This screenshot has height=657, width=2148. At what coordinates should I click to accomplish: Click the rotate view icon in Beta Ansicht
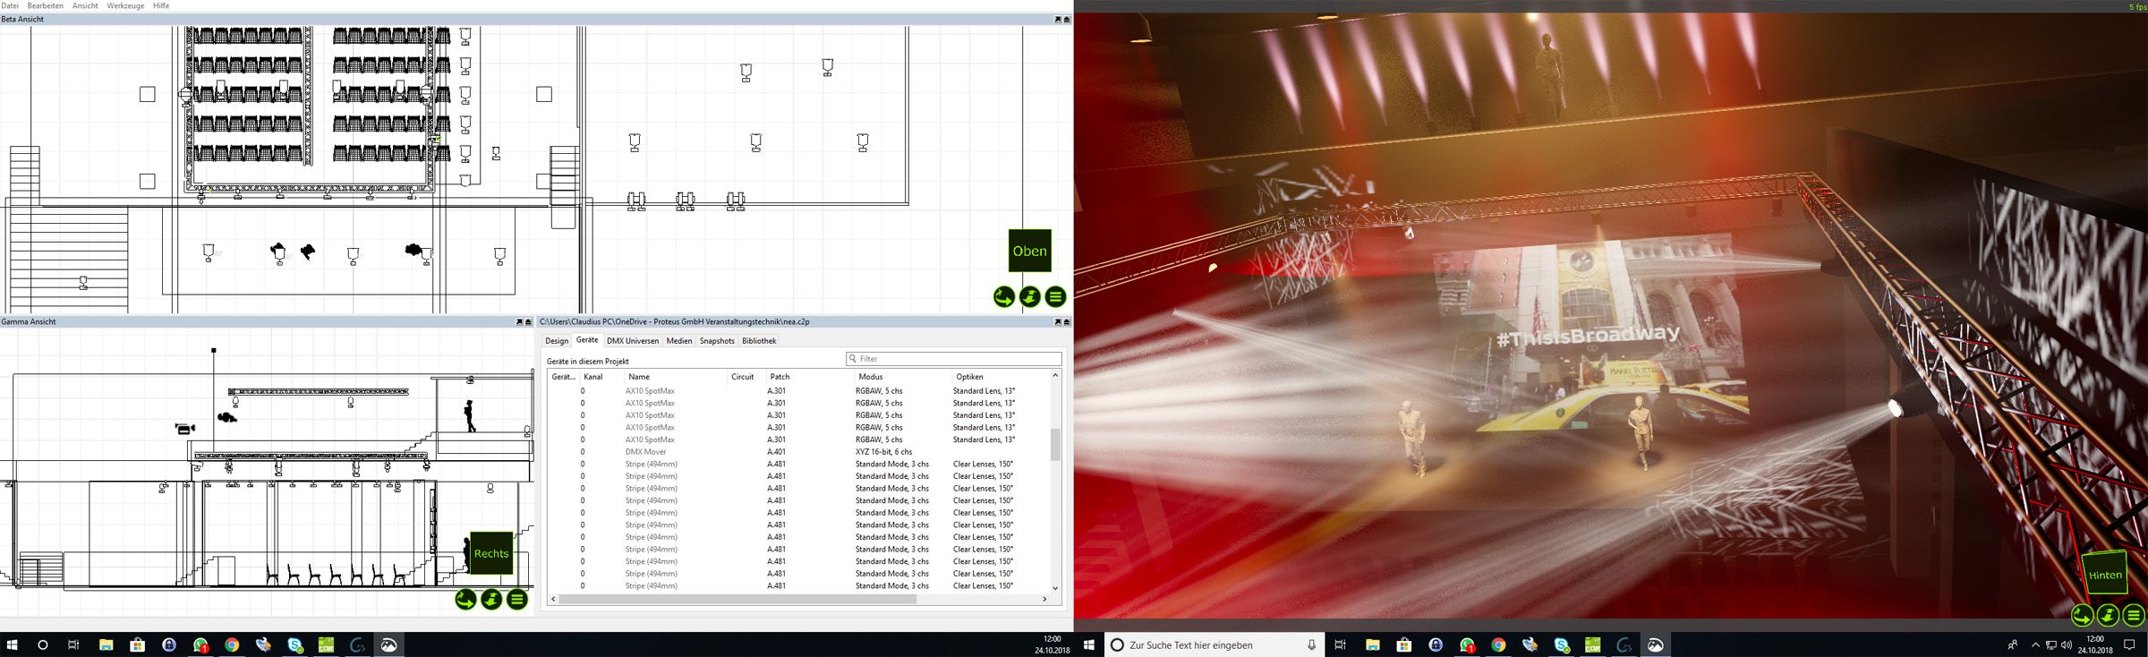point(1003,297)
